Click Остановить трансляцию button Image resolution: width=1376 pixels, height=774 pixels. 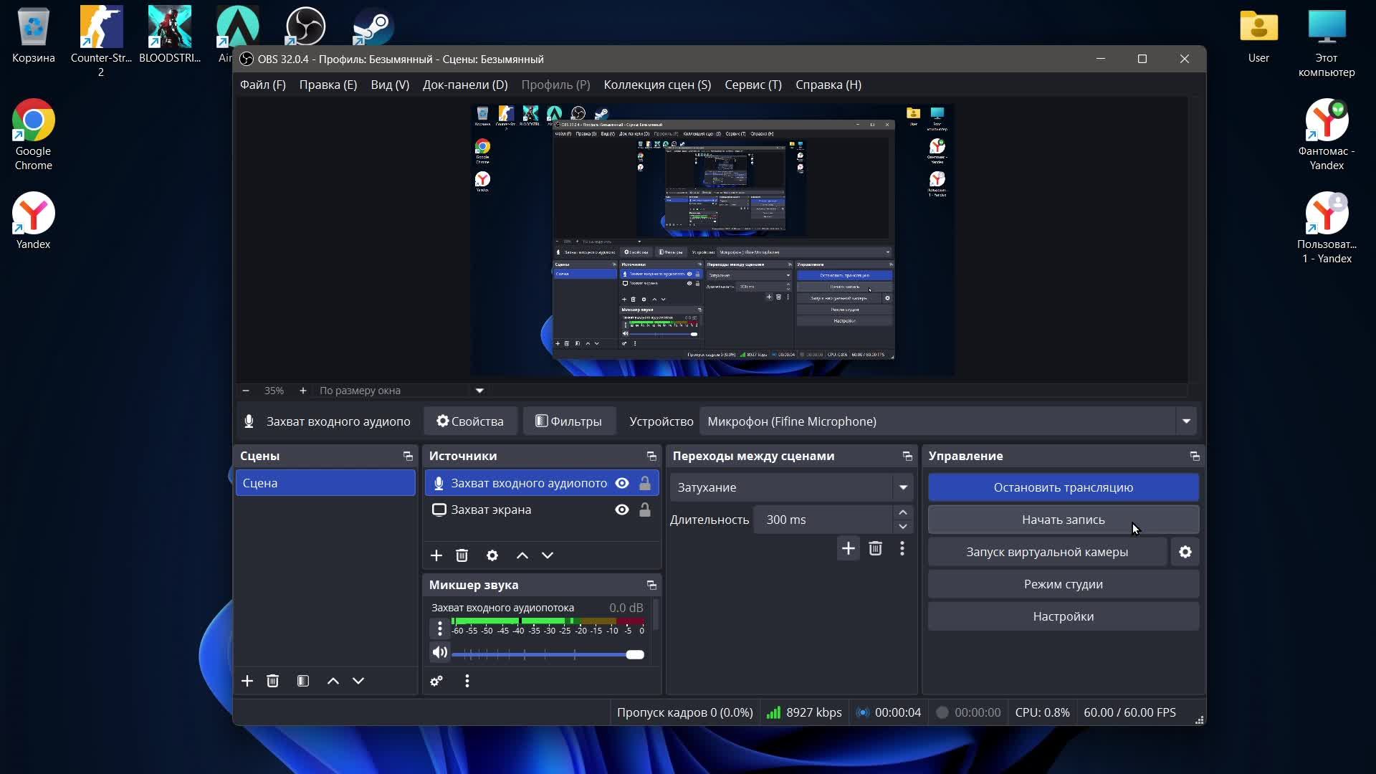[1063, 487]
